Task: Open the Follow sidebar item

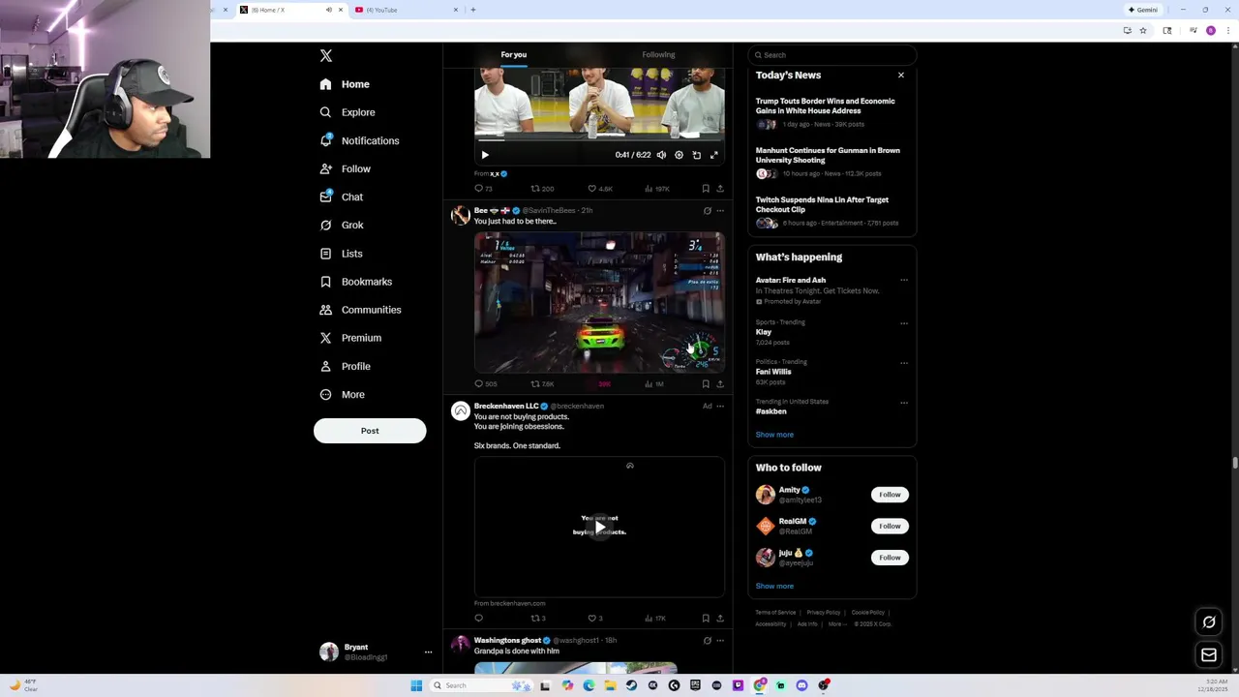Action: [x=346, y=168]
